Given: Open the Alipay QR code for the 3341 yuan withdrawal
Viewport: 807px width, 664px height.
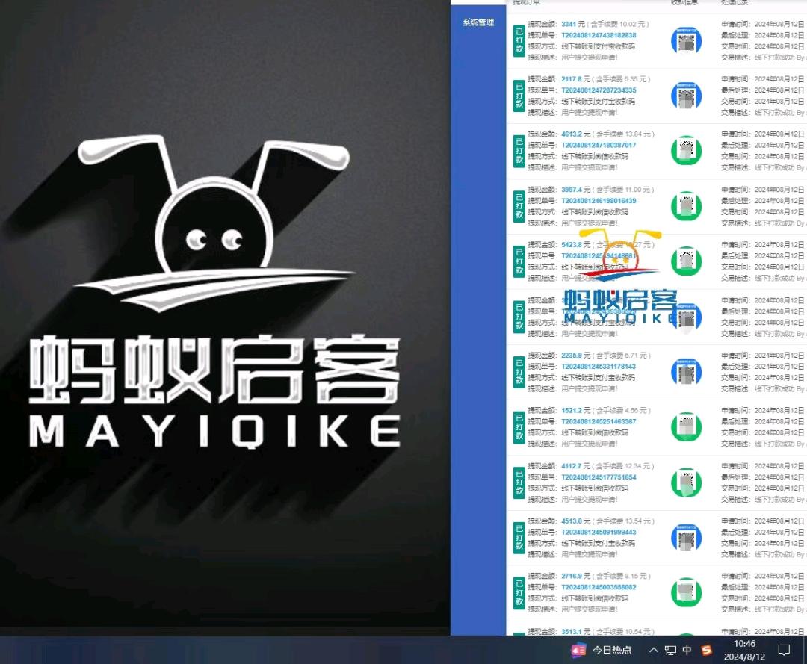Looking at the screenshot, I should click(687, 41).
